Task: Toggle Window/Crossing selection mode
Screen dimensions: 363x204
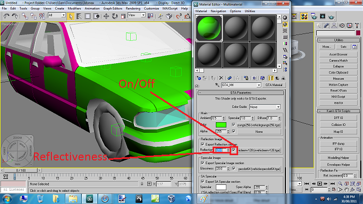Action: (x=96, y=16)
